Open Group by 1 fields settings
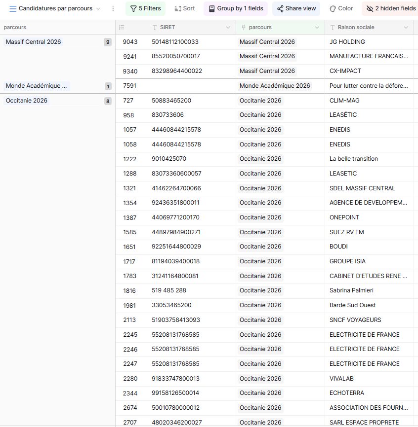 pos(235,8)
